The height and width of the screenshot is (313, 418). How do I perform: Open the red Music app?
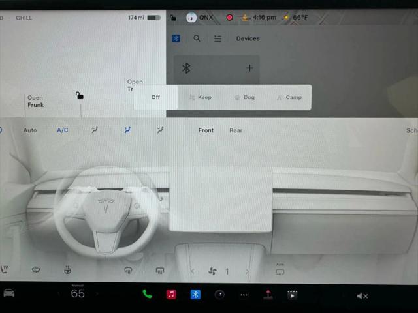point(171,295)
